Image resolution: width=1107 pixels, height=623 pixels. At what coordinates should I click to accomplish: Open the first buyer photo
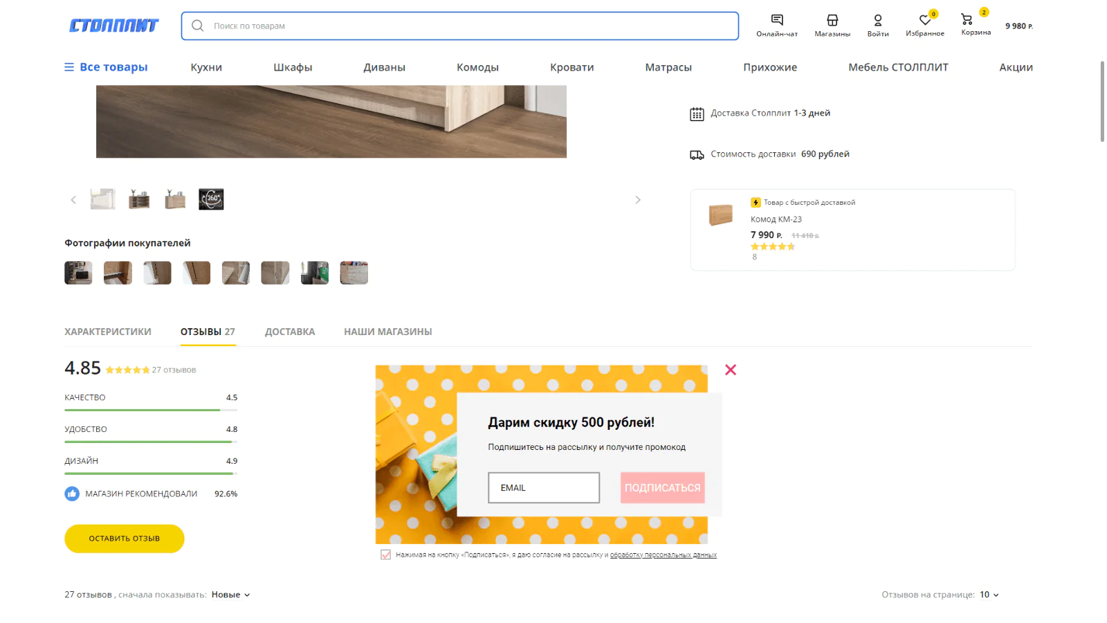pyautogui.click(x=78, y=273)
